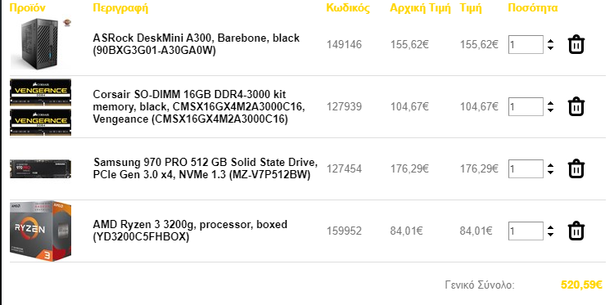This screenshot has height=305, width=614.
Task: Delete the ASRock DeskMini A300 from cart
Action: tap(576, 45)
